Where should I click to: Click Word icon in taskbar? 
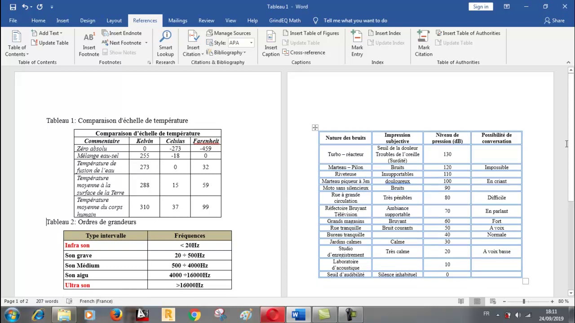point(298,315)
